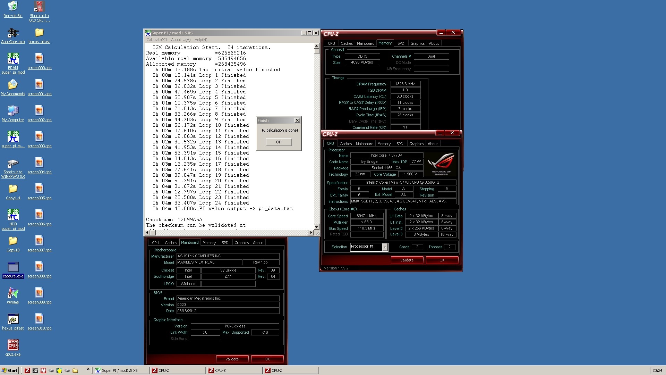This screenshot has height=375, width=666.
Task: Click the Windows Start button
Action: coord(9,370)
